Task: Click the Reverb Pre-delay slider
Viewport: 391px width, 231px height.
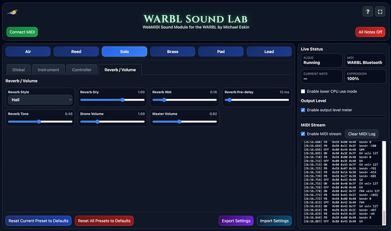Action: click(x=257, y=100)
